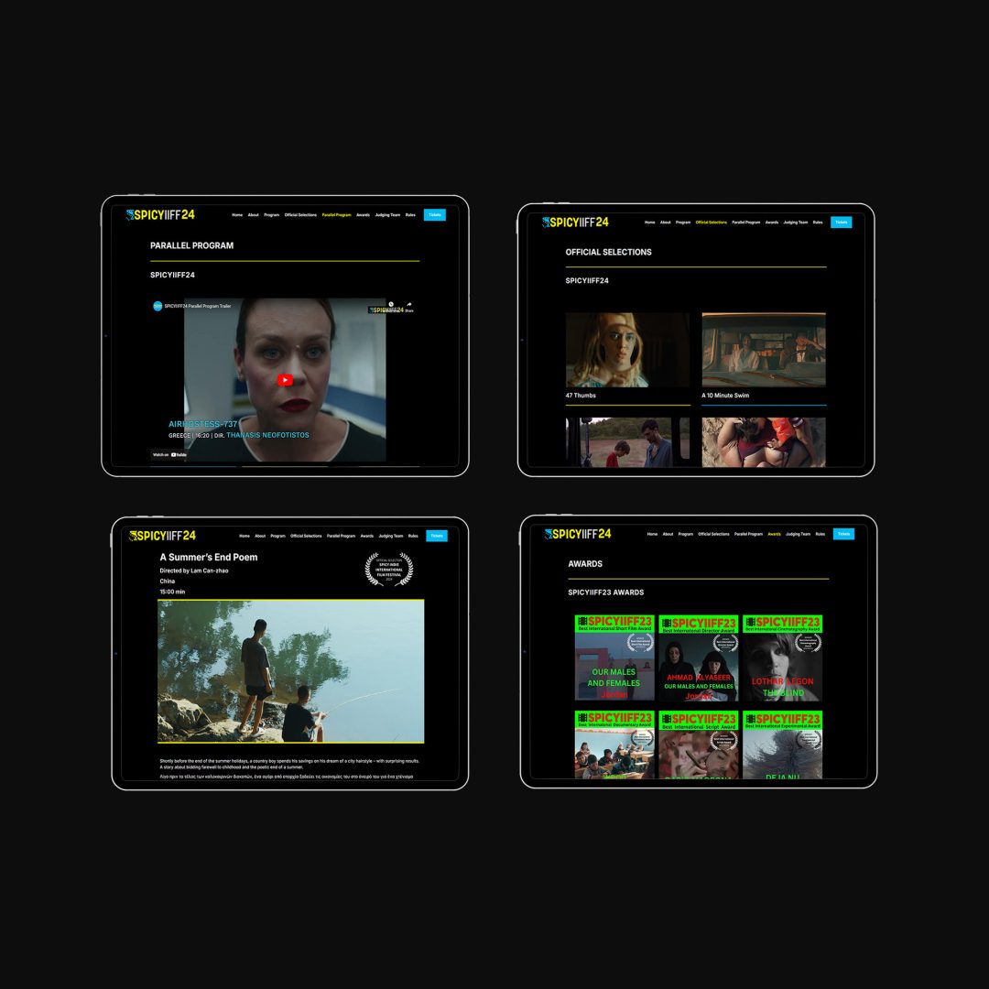Open Official Selections menu on Parallel Program tablet
Screen dimensions: 989x989
click(x=300, y=215)
